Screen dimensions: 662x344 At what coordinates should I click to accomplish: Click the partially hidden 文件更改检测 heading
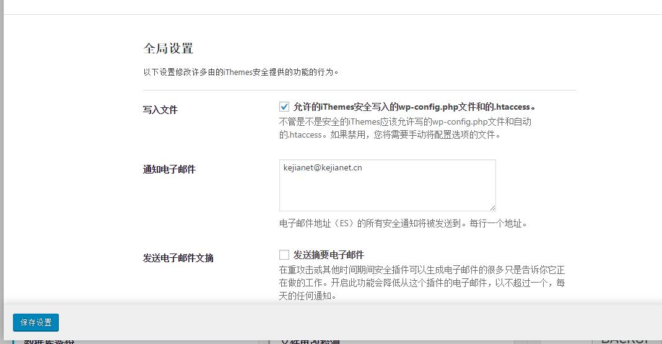click(311, 340)
